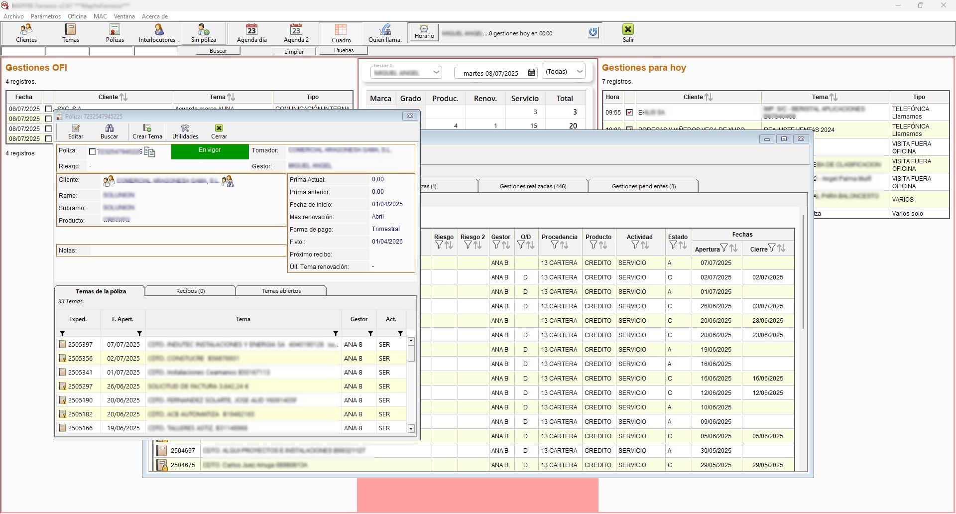The image size is (956, 514).
Task: Click vertical scrollbar of back window
Action: (x=803, y=271)
